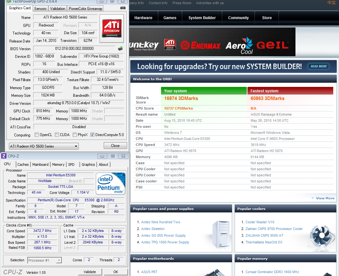Click the GPU-Z Name field value
This screenshot has height=276, width=339.
pos(65,17)
